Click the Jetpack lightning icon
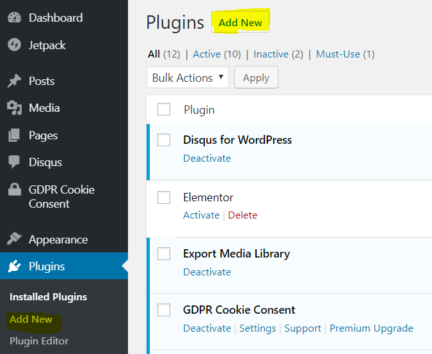432x354 pixels. coord(14,45)
